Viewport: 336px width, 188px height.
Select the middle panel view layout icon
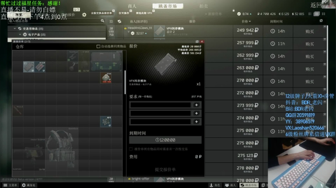316,14
